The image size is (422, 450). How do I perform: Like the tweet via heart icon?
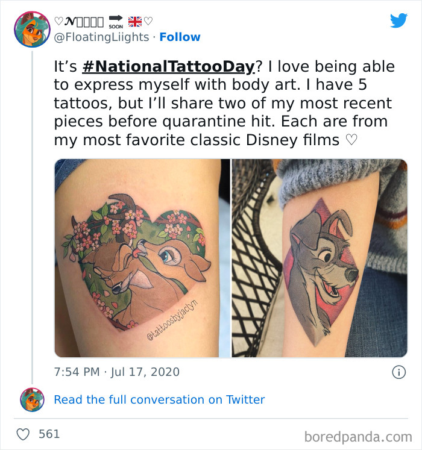tap(23, 434)
